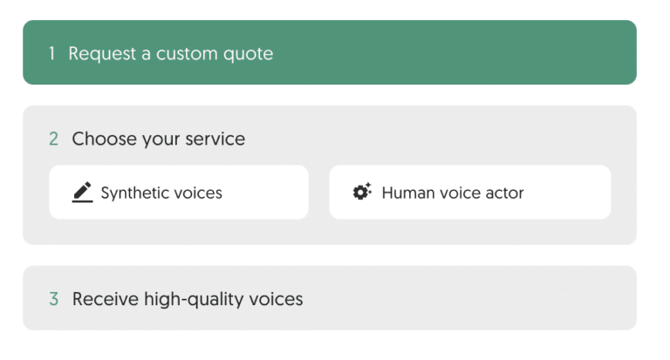This screenshot has height=360, width=670.
Task: Select the Human voice actor text label
Action: coord(453,193)
